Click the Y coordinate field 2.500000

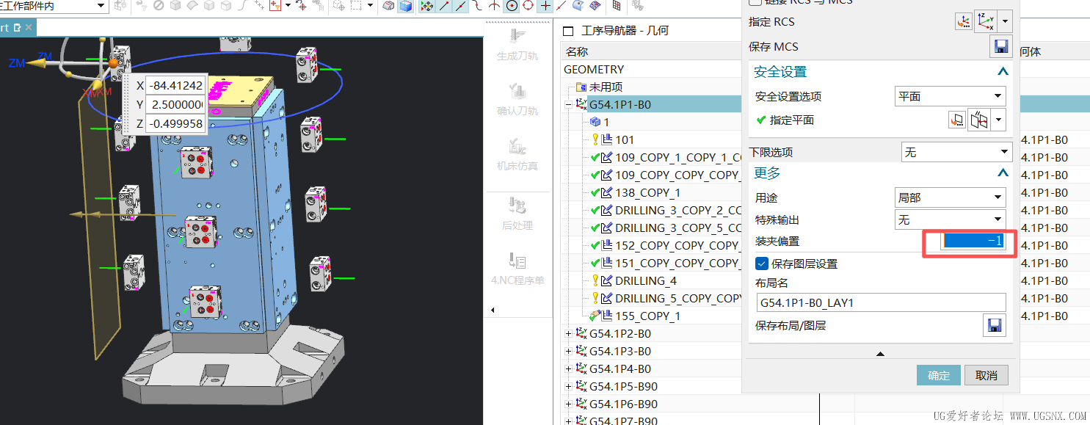176,105
